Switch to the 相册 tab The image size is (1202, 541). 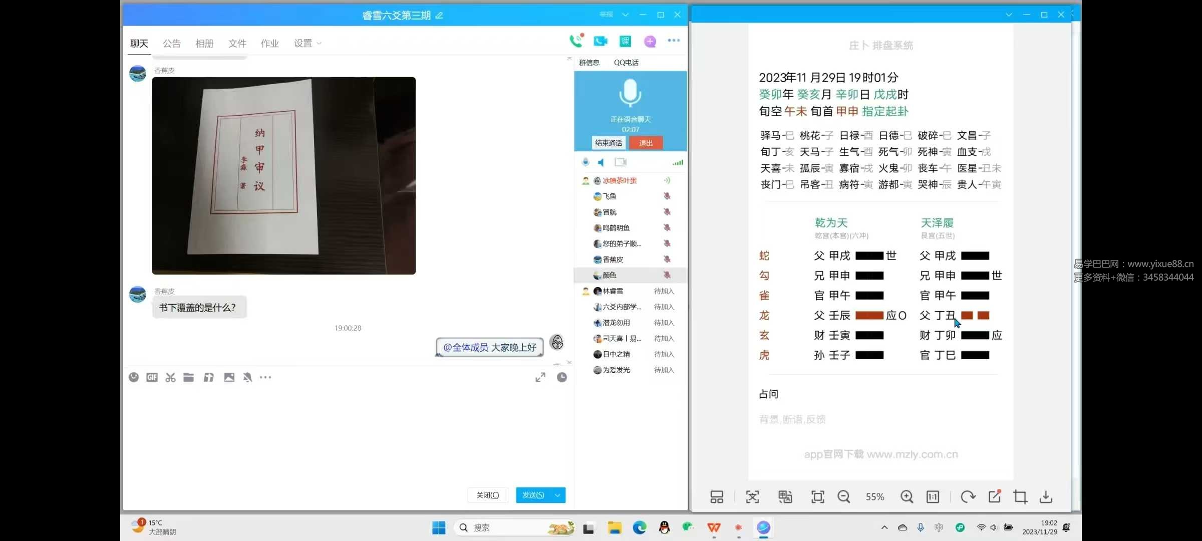204,43
